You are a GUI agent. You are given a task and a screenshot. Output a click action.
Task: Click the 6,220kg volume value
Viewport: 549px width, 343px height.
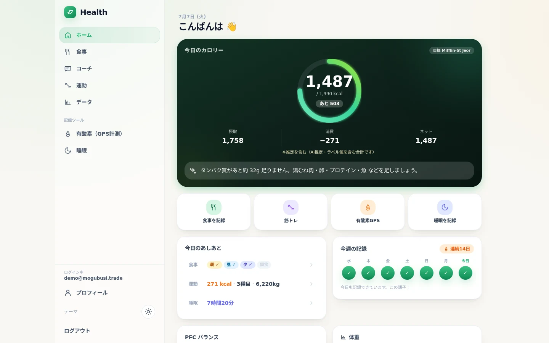(268, 284)
